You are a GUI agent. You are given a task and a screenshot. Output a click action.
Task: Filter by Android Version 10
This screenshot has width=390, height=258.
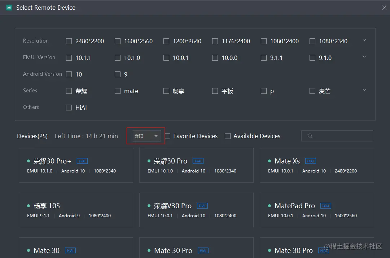(x=69, y=74)
